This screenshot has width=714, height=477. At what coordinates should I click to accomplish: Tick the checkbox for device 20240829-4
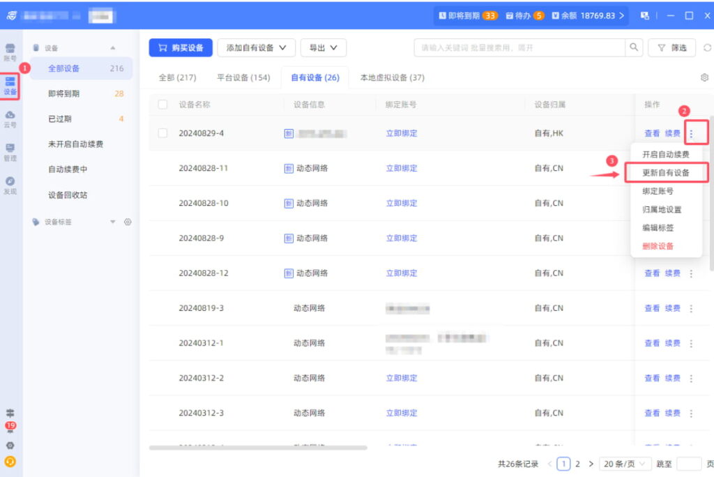(x=162, y=133)
